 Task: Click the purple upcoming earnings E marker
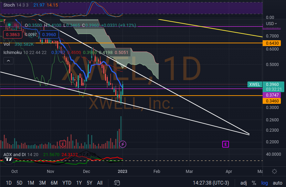coord(226,144)
